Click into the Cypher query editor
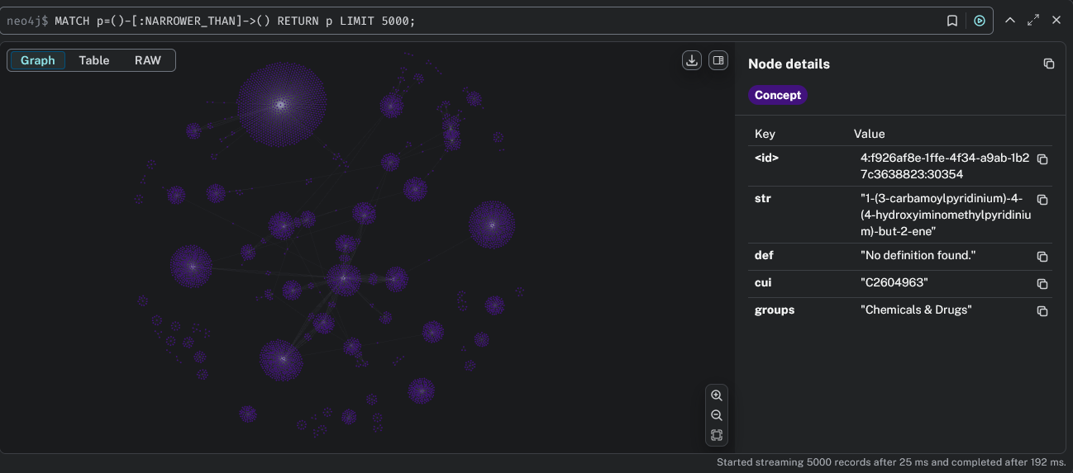Viewport: 1073px width, 473px height. click(496, 21)
